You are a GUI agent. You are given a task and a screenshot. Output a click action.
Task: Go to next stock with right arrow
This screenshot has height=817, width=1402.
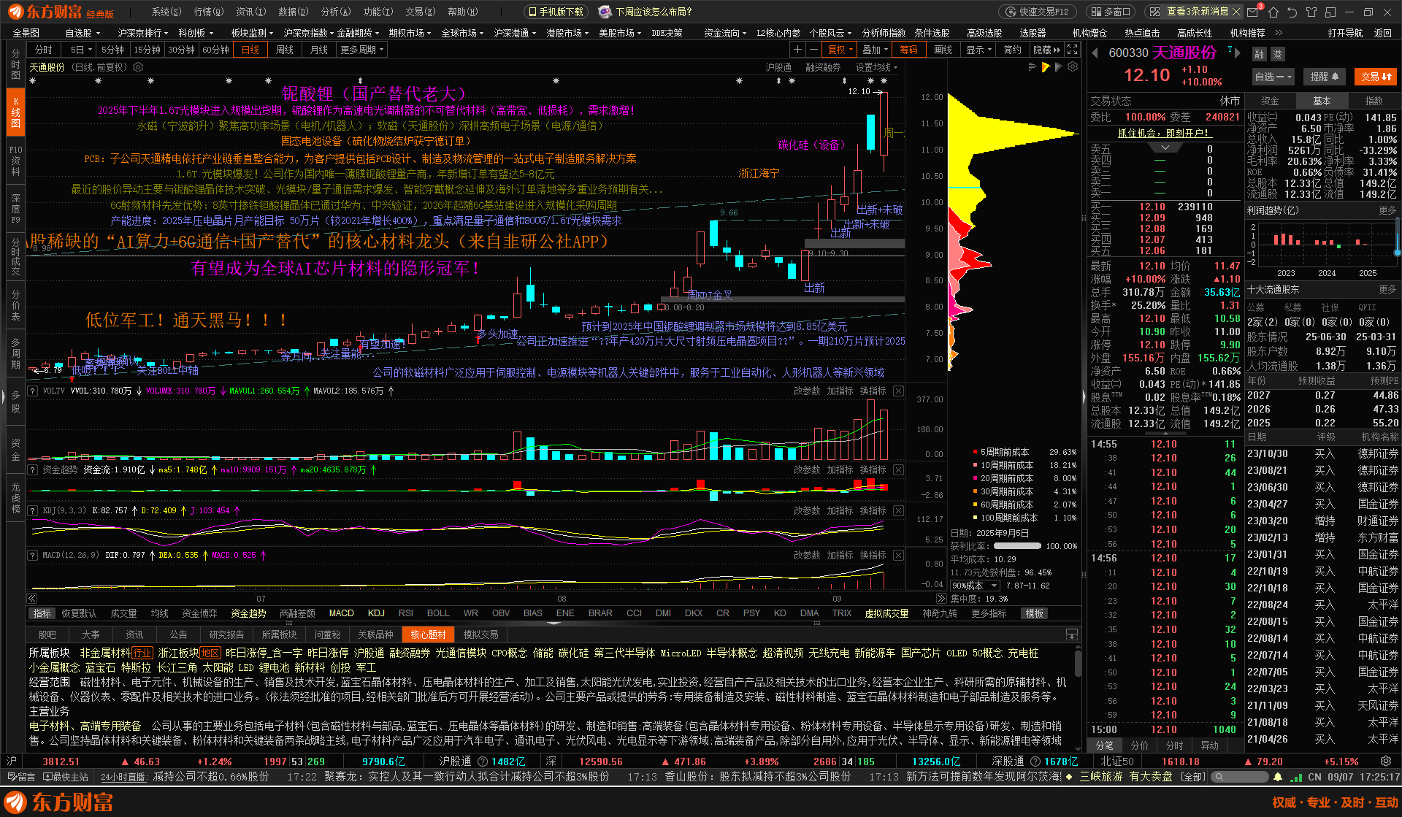coord(1239,53)
